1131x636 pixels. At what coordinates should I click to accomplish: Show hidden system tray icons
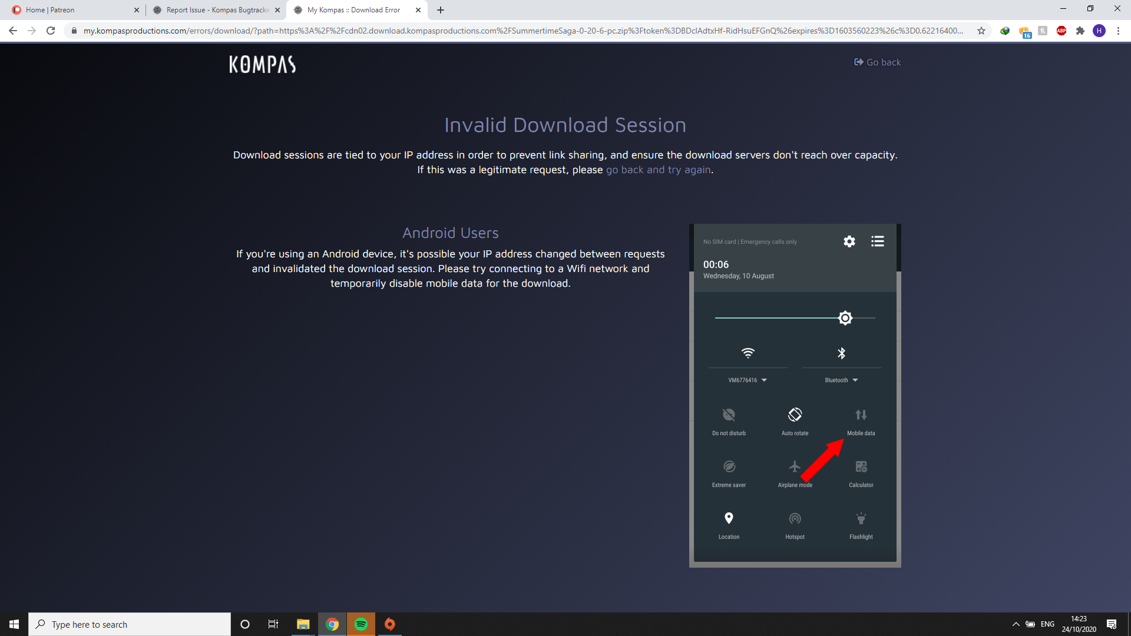(x=1016, y=624)
